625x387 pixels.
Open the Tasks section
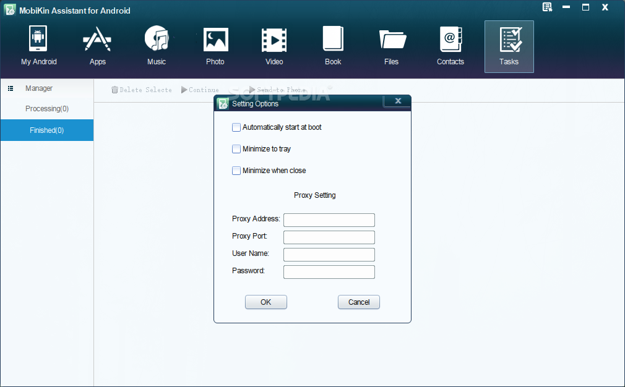coord(509,46)
